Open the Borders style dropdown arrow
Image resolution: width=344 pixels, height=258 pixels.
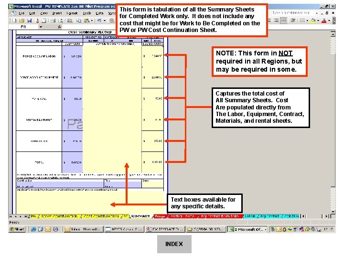(307, 21)
